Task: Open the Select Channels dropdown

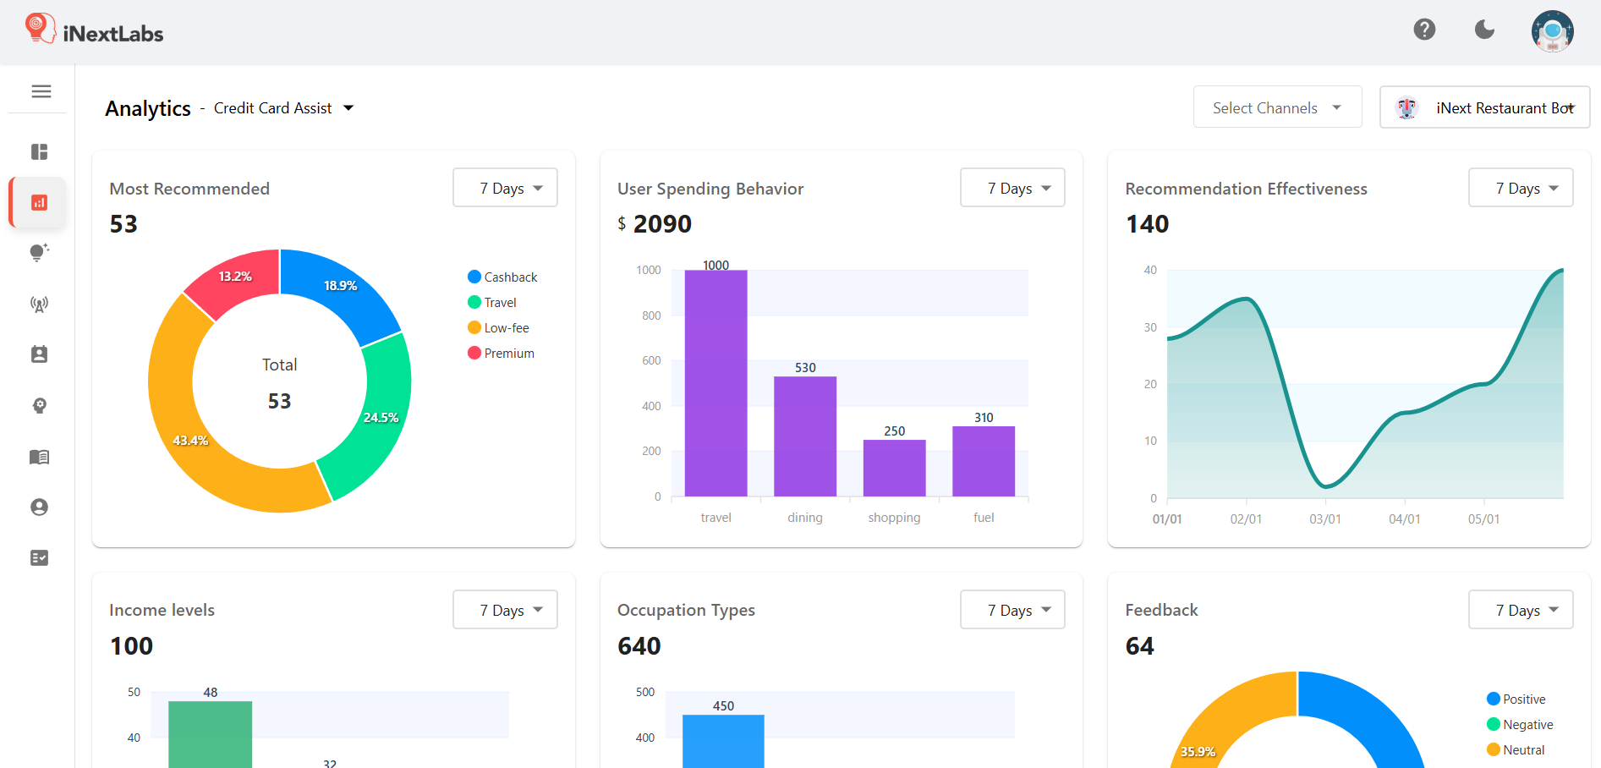Action: point(1277,107)
